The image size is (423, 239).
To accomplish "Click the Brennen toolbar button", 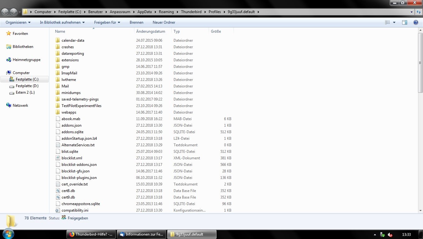I will click(x=137, y=22).
